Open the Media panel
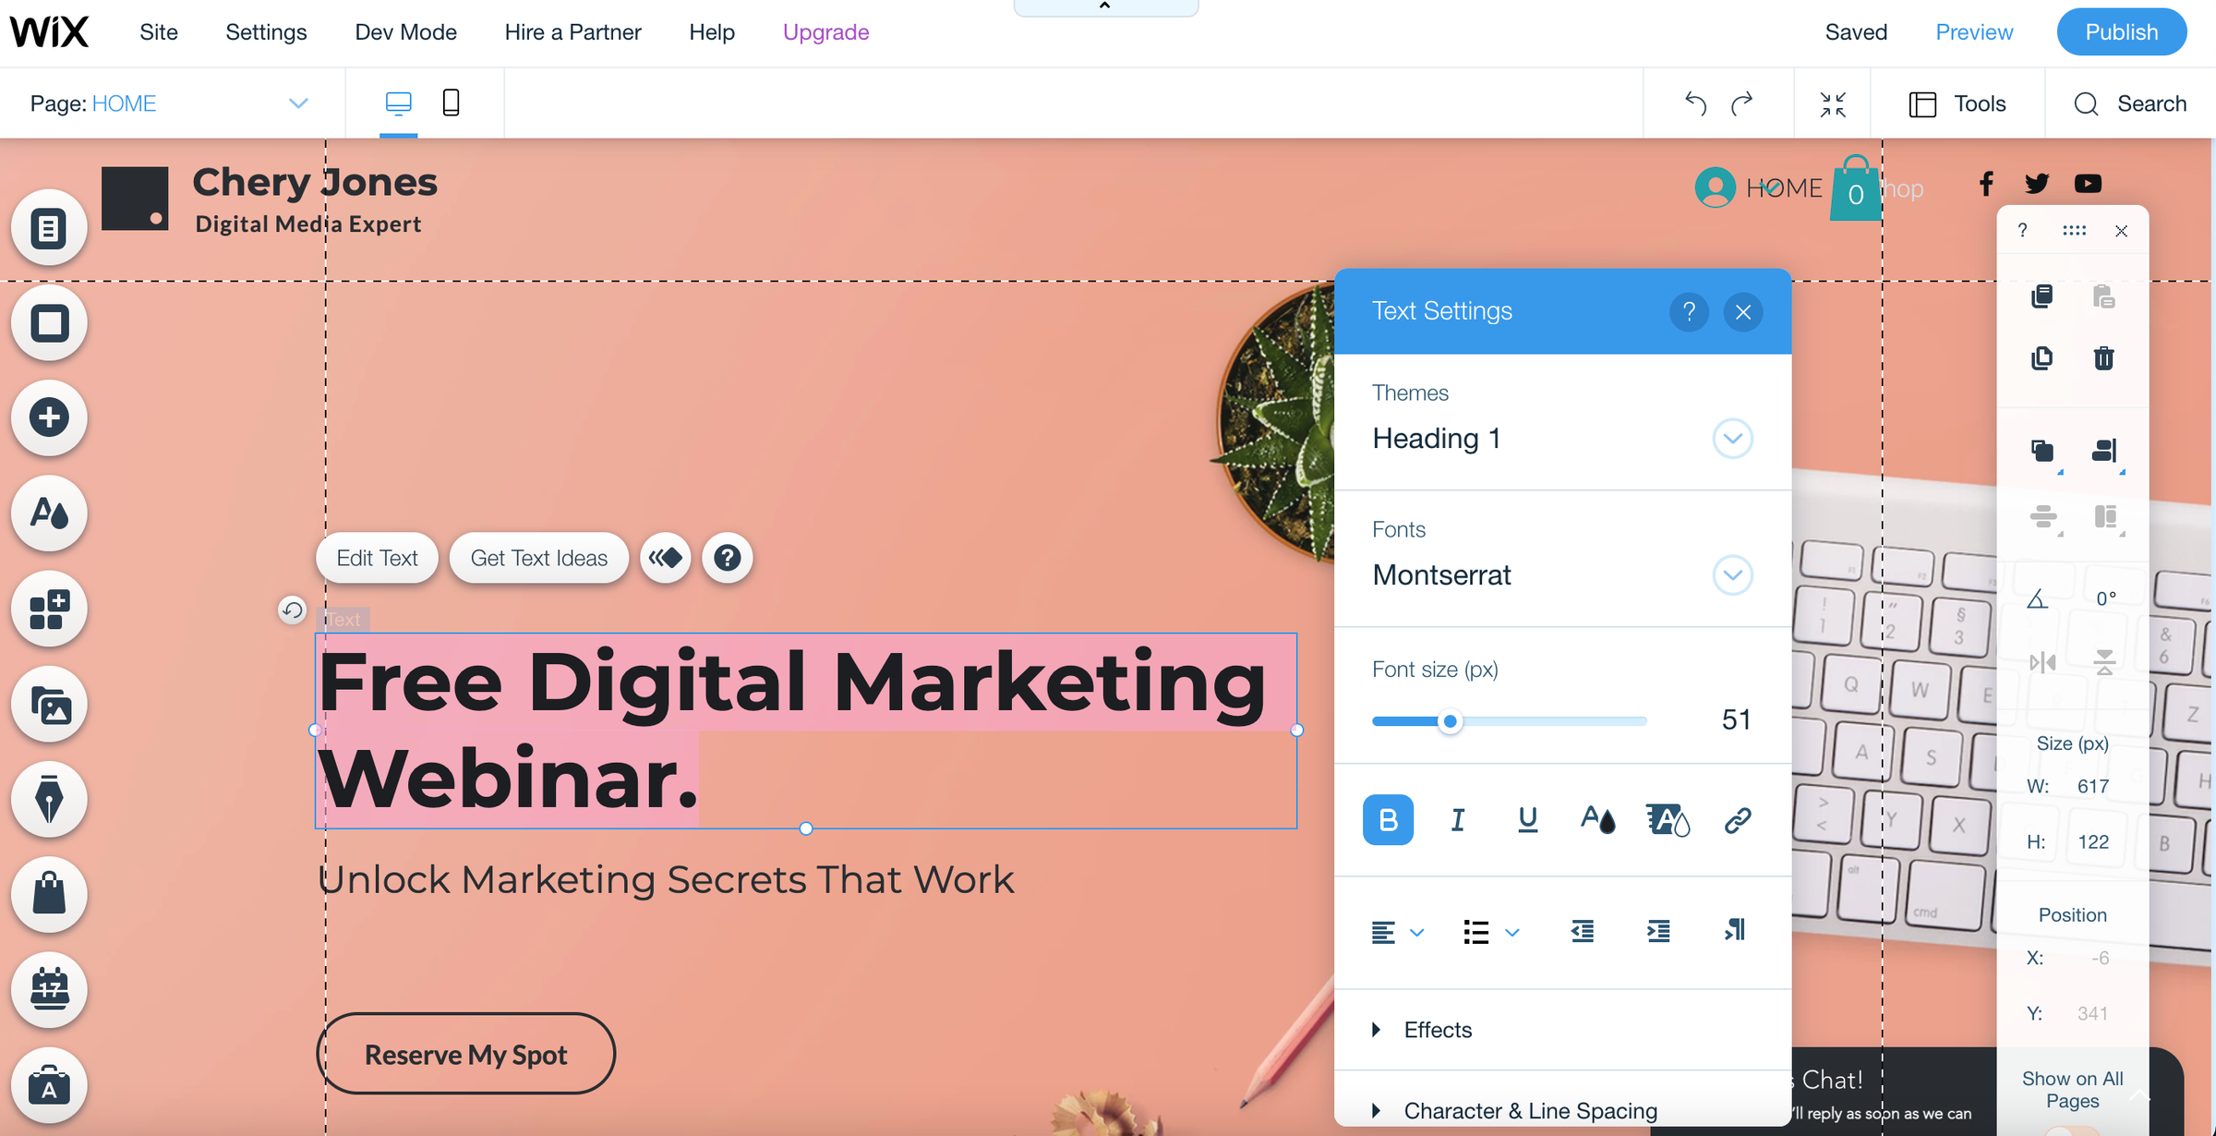This screenshot has height=1136, width=2216. coord(48,707)
